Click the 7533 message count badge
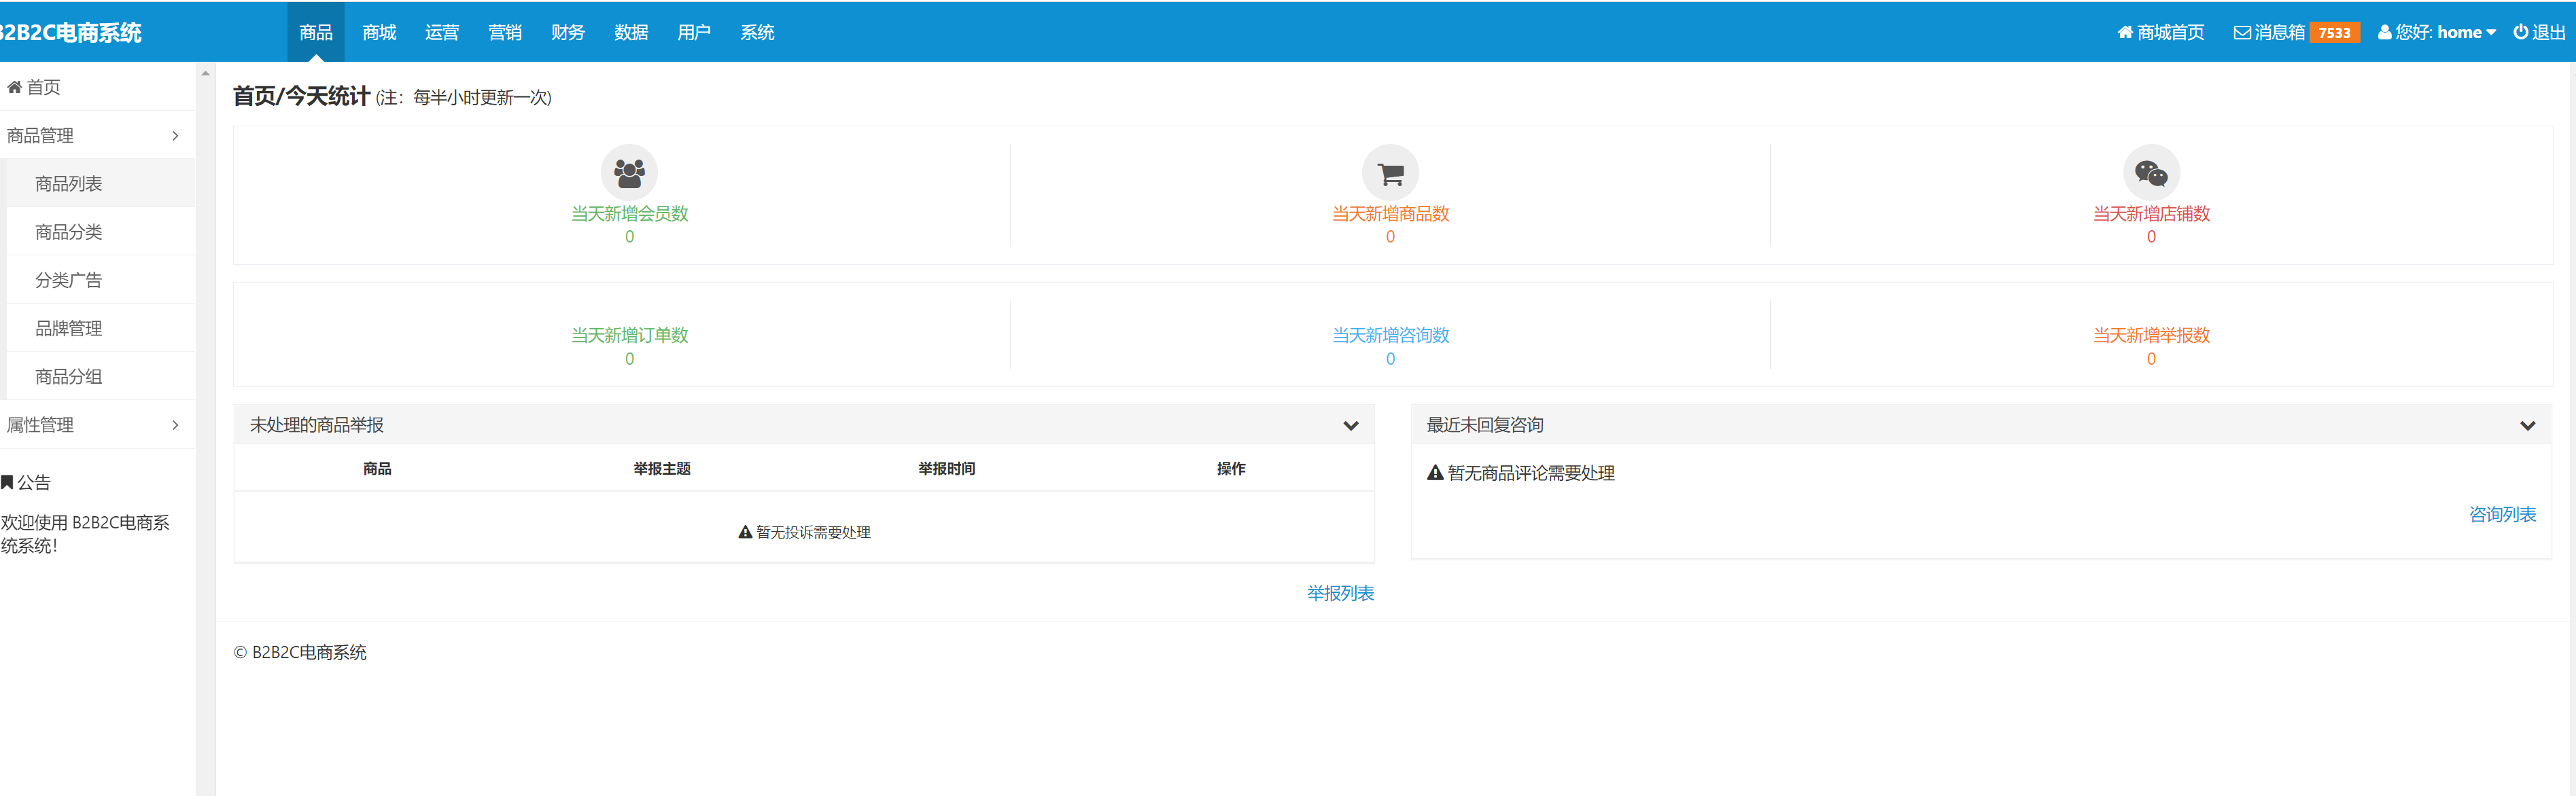 tap(2334, 33)
